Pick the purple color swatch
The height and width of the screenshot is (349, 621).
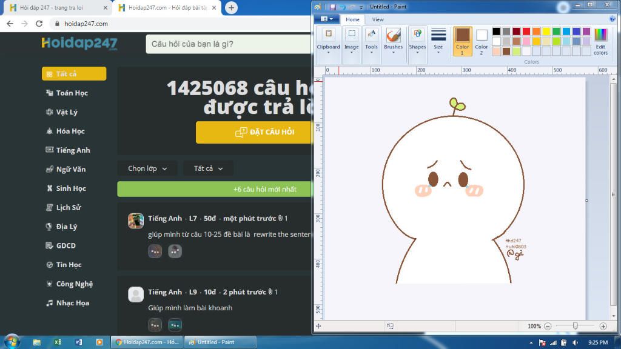(x=586, y=32)
